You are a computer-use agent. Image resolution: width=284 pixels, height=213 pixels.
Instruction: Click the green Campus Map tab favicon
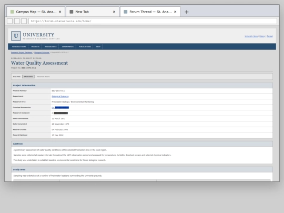pyautogui.click(x=12, y=12)
